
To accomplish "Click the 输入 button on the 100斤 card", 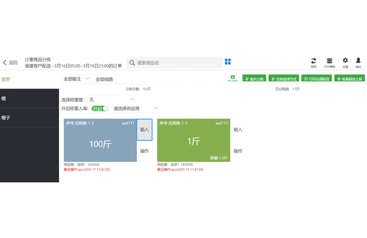I will [x=144, y=130].
